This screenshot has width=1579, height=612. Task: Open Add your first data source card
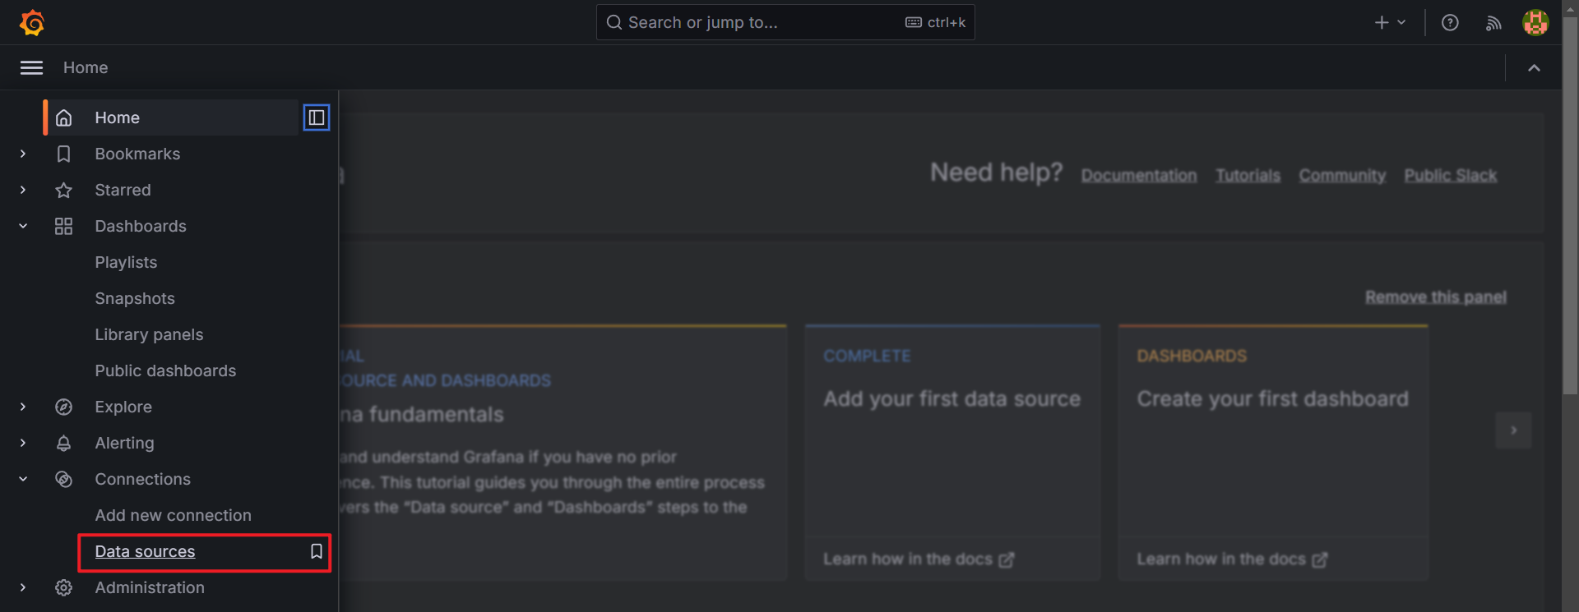click(x=952, y=453)
